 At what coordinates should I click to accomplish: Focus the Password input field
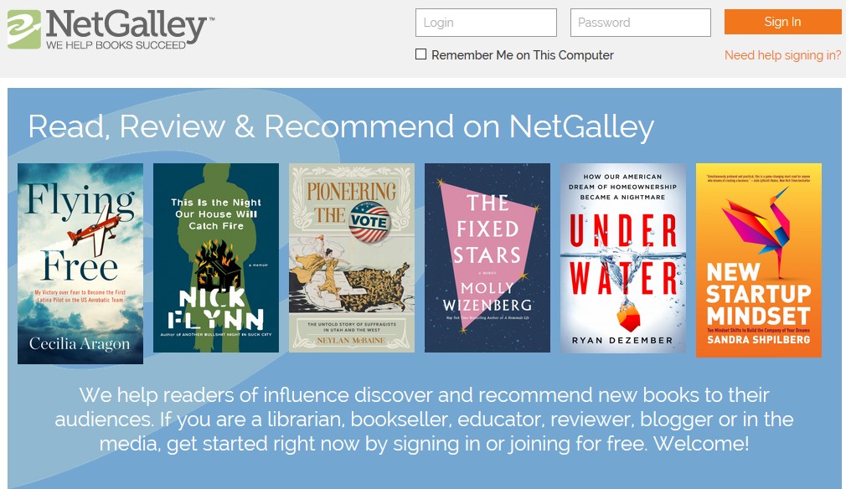pyautogui.click(x=640, y=23)
